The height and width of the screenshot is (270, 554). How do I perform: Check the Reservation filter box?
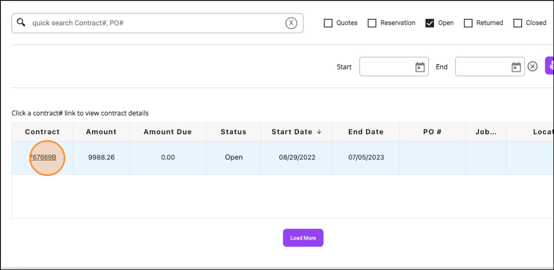[x=372, y=23]
